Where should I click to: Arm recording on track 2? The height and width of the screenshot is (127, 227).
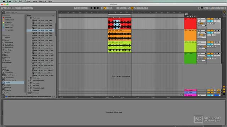[x=218, y=31]
